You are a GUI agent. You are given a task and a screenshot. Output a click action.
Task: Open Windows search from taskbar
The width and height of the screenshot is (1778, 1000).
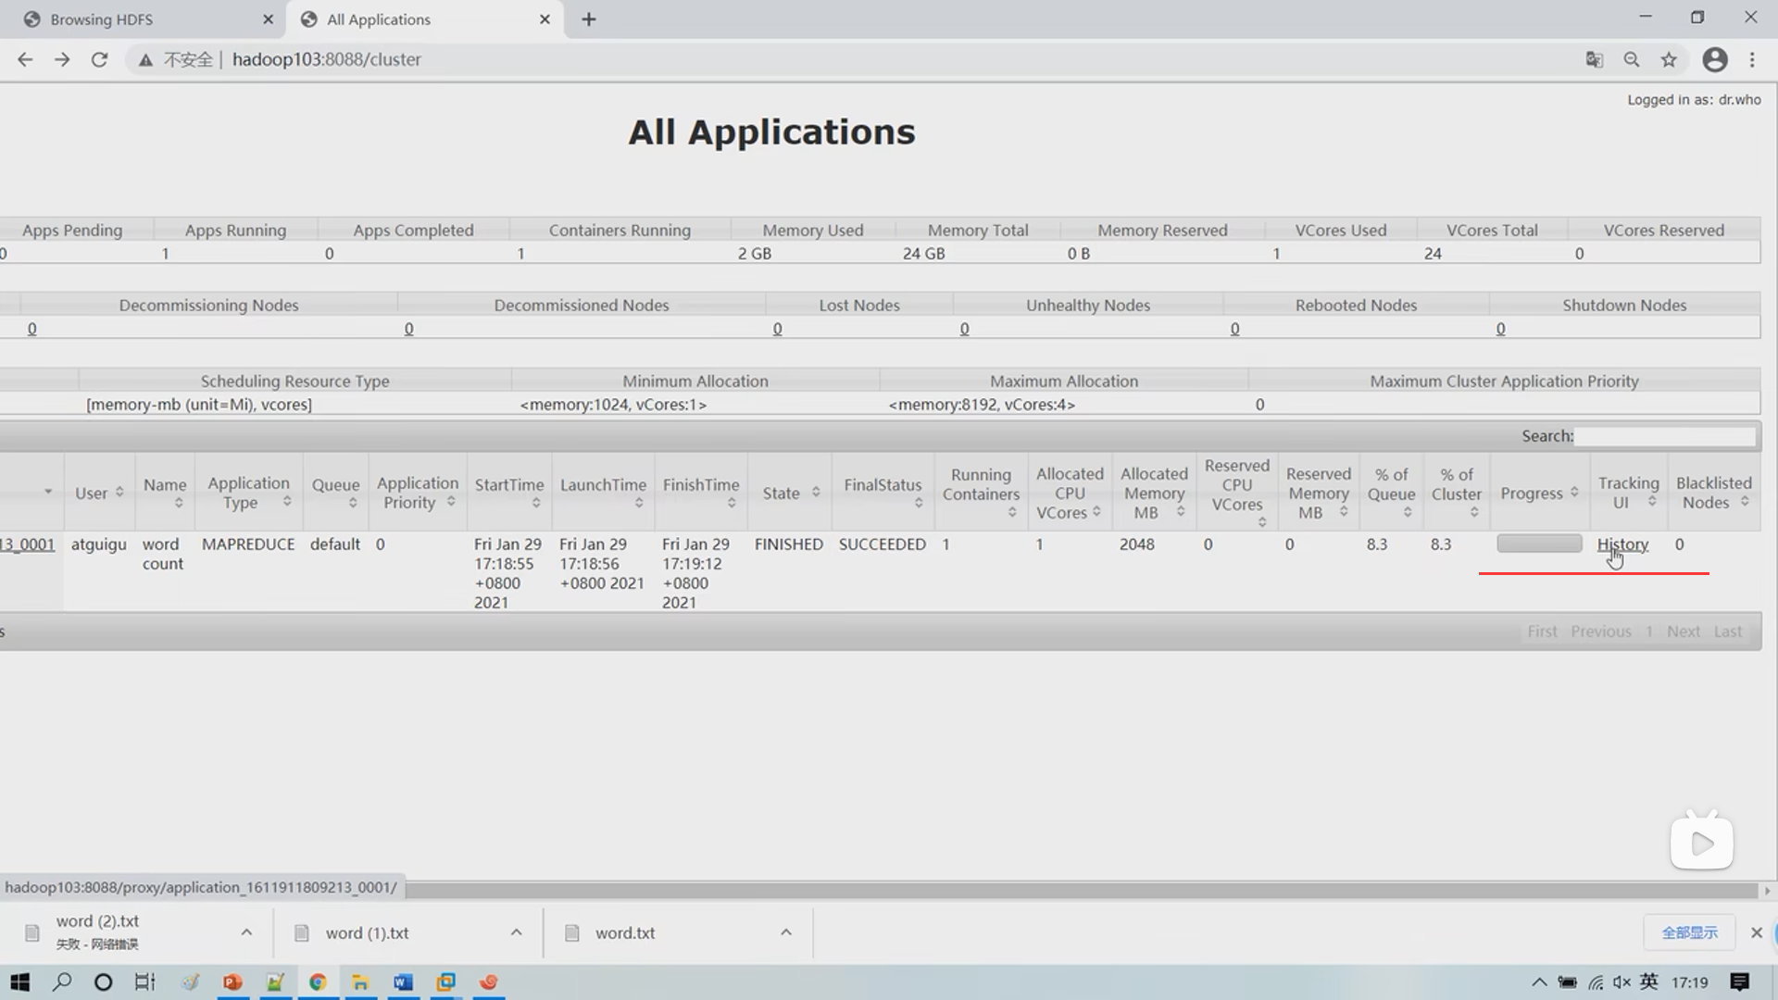[x=62, y=982]
